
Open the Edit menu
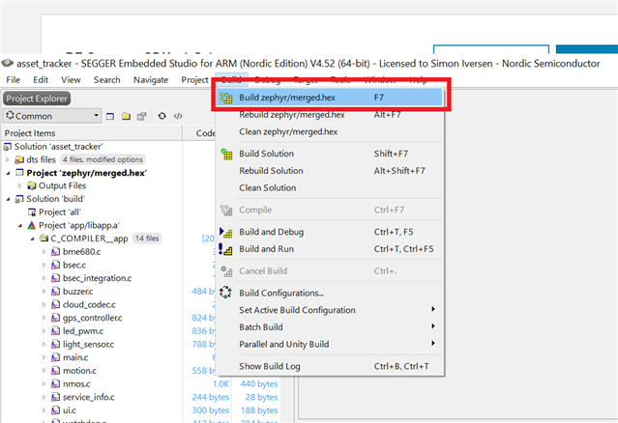click(41, 80)
